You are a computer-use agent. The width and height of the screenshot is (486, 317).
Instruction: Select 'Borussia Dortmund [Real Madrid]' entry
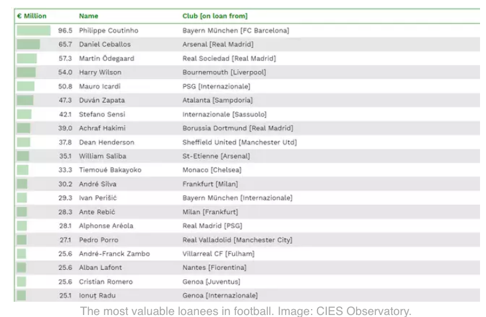tap(237, 128)
